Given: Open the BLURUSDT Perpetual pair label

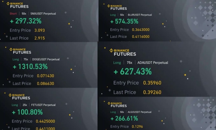Looking at the screenshot, I should 140,15.
